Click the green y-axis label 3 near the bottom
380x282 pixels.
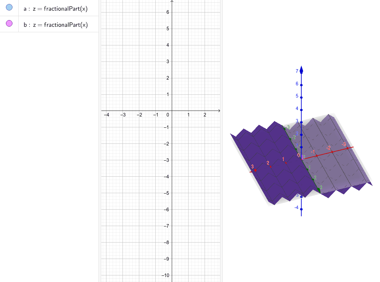pyautogui.click(x=321, y=187)
